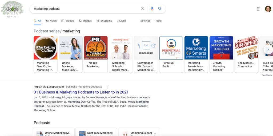
Task: Click 'Copyblogger FM: Content Marketing' card title
Action: [x=146, y=67]
